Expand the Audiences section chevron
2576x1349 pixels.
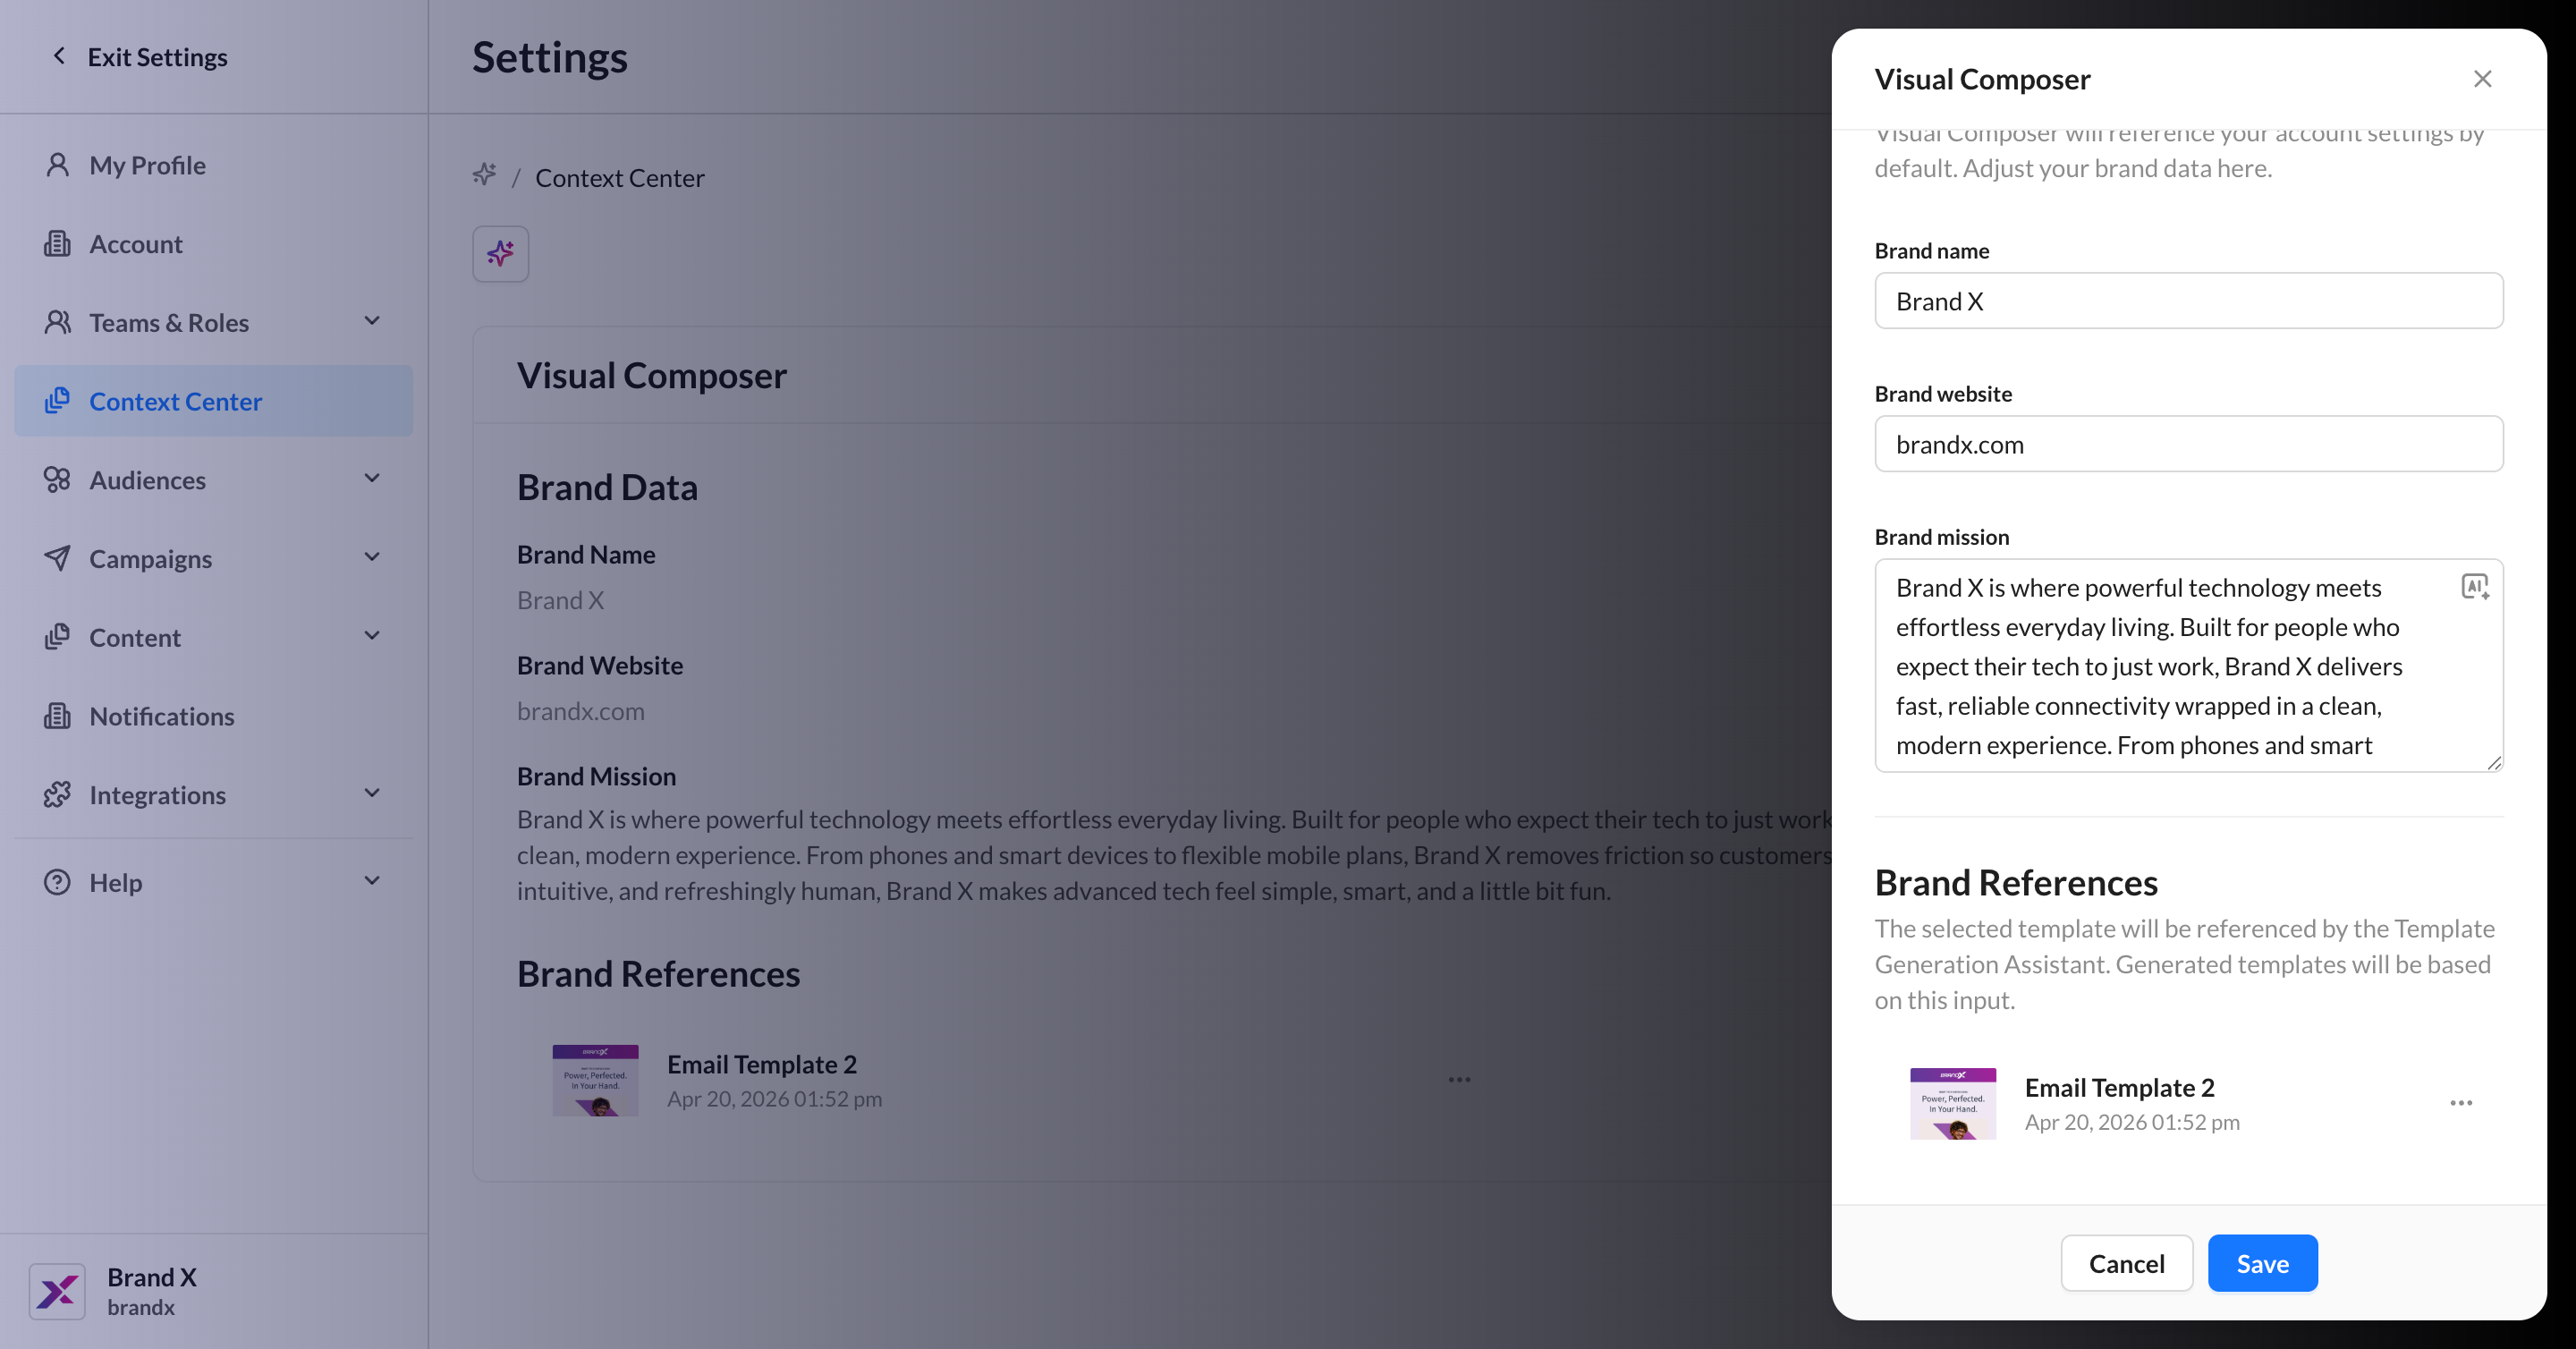tap(372, 478)
